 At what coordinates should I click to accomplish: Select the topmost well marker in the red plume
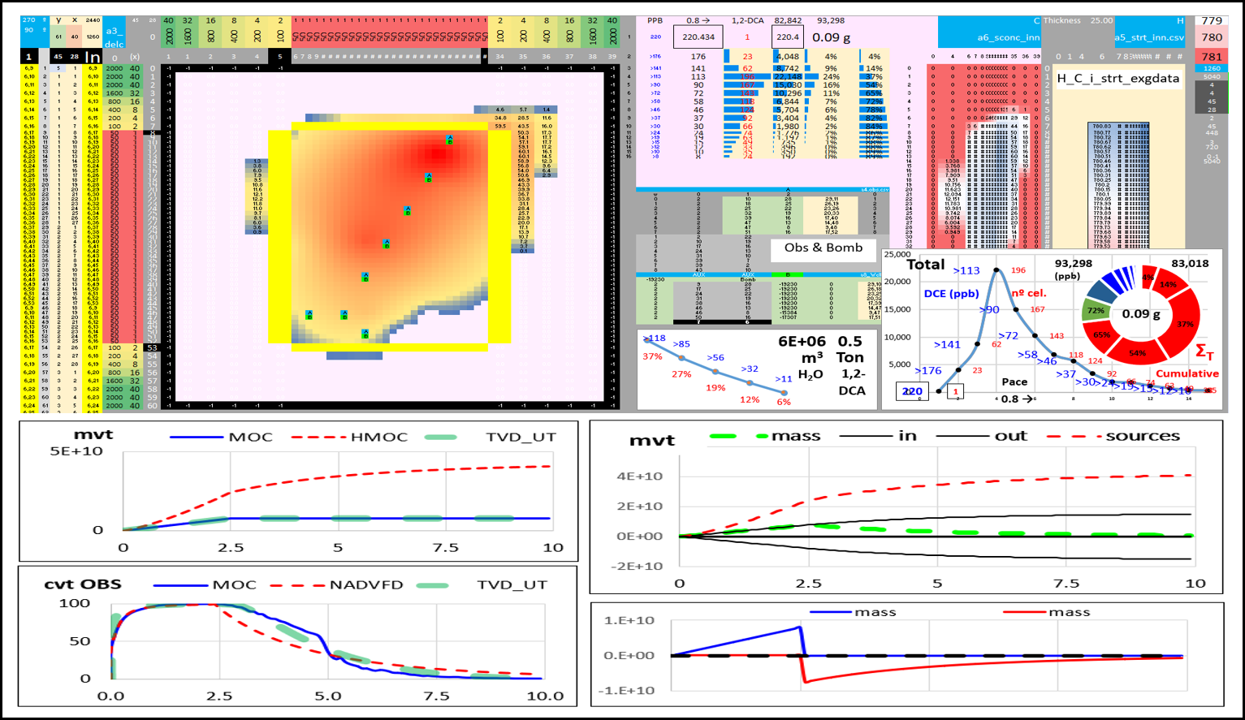[449, 140]
